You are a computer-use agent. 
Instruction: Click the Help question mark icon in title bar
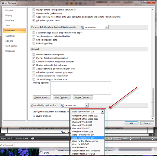(144, 2)
